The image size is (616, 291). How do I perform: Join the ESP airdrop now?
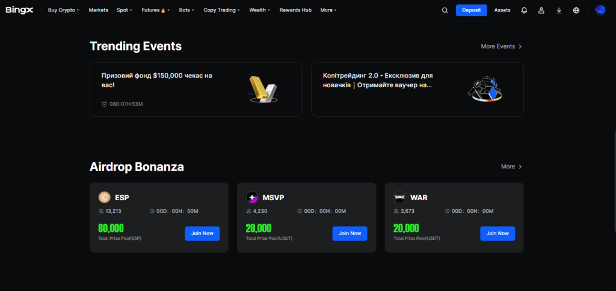click(x=202, y=233)
